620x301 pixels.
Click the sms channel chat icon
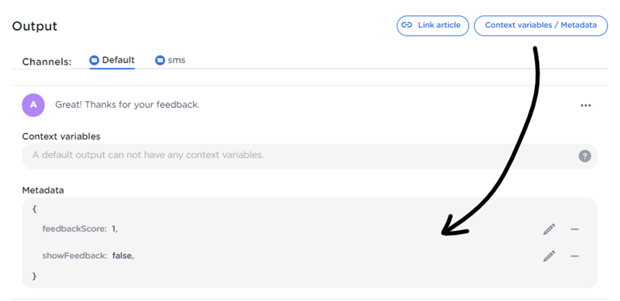point(160,61)
